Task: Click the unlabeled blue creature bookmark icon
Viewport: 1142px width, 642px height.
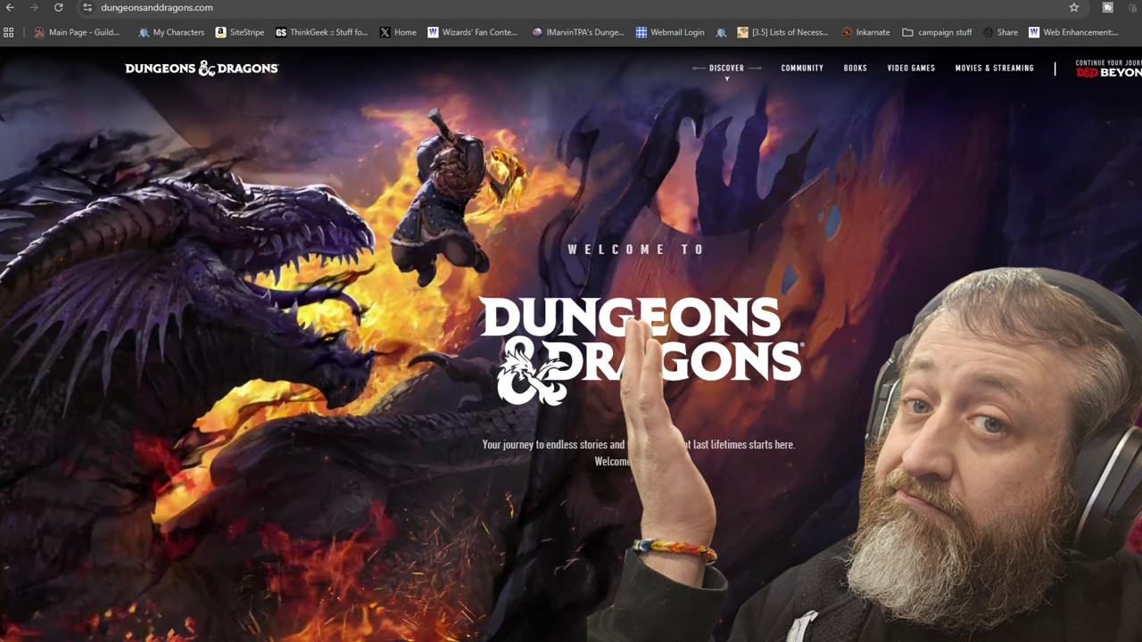Action: 721,32
